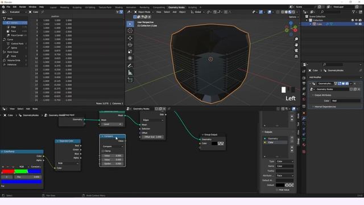The height and width of the screenshot is (205, 364).
Task: Select the Face domain in spreadsheet
Action: [15, 31]
